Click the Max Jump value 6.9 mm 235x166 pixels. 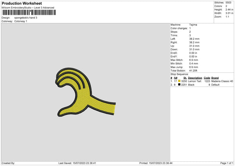click(193, 67)
